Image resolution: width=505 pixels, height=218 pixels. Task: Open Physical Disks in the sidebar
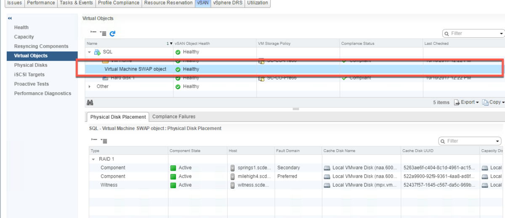[x=31, y=65]
